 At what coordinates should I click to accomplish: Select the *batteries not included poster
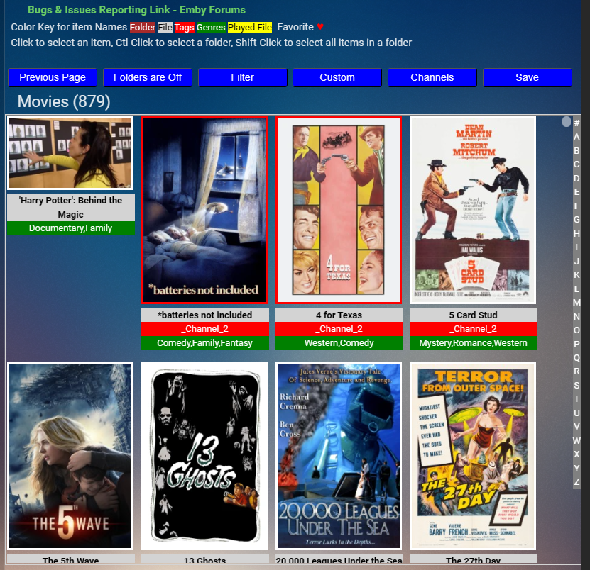click(204, 210)
